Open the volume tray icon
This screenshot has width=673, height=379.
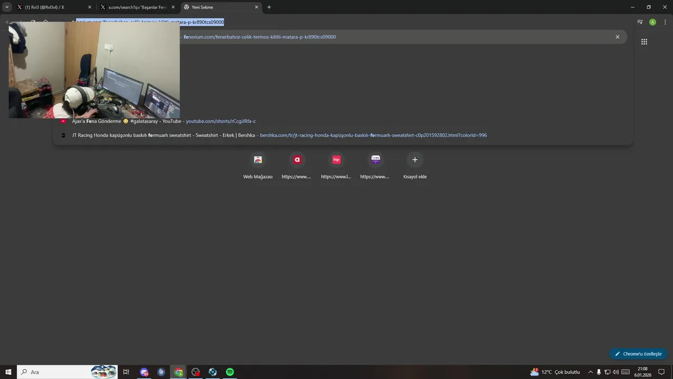tap(616, 372)
